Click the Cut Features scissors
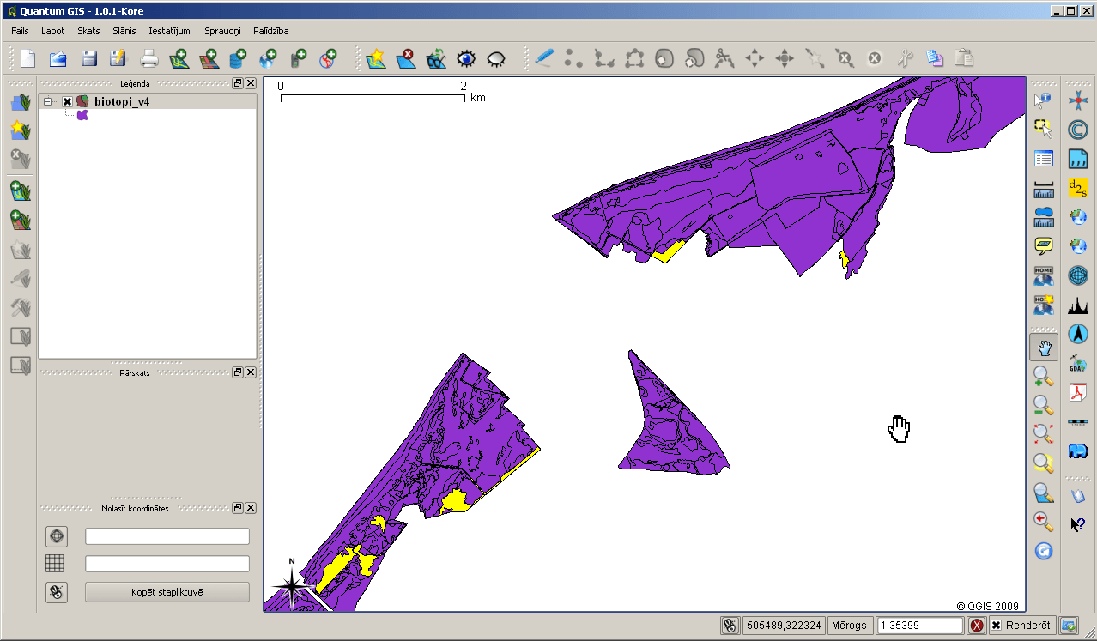 tap(905, 58)
